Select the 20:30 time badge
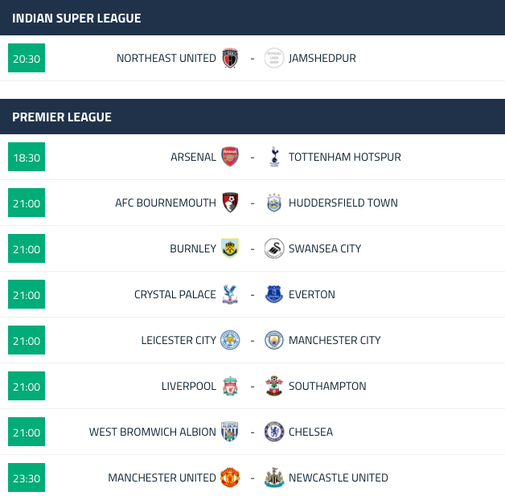Image resolution: width=505 pixels, height=500 pixels. coord(27,58)
